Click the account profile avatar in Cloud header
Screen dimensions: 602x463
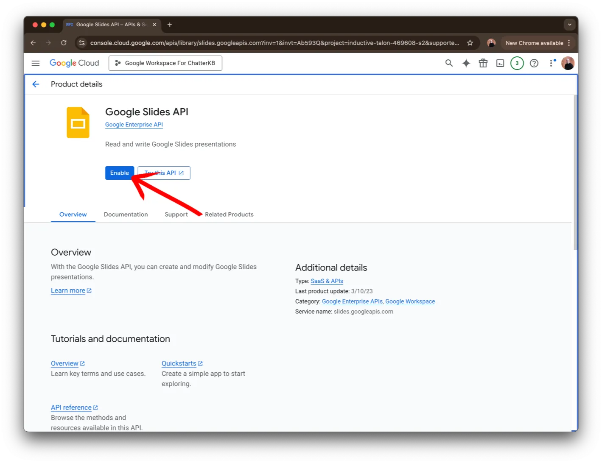pyautogui.click(x=568, y=63)
